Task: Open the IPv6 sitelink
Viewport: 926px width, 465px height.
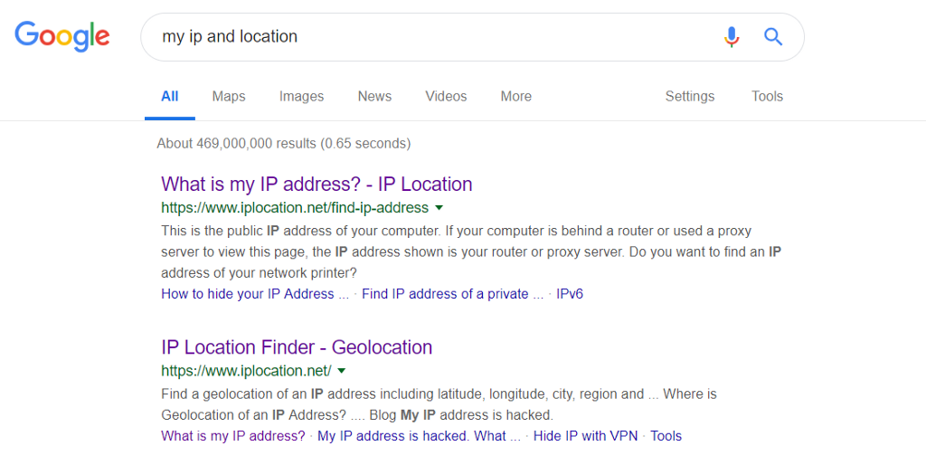Action: click(x=570, y=294)
